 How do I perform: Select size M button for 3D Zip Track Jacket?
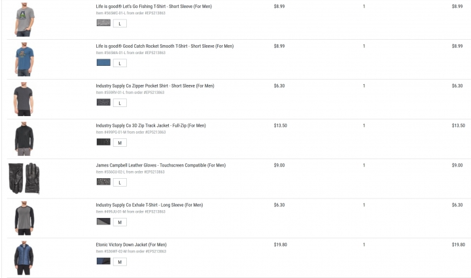[x=120, y=143]
